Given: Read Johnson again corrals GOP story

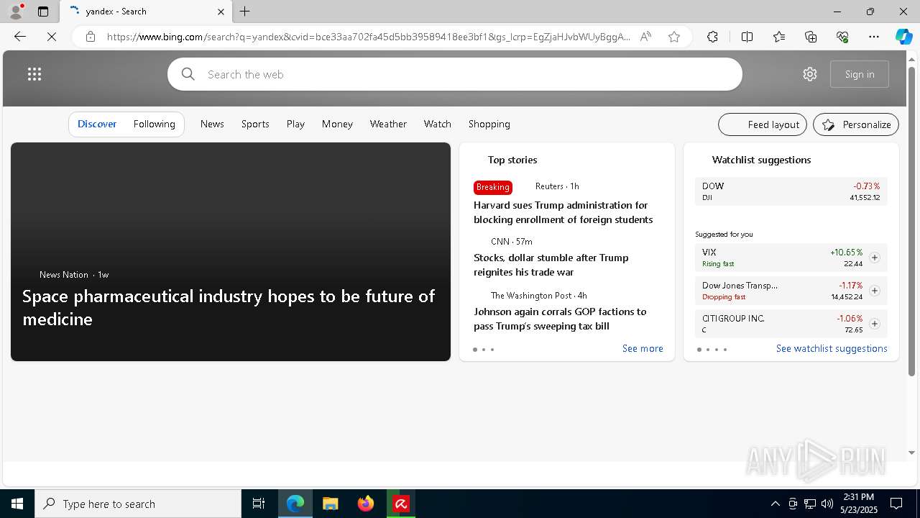Looking at the screenshot, I should click(x=560, y=319).
